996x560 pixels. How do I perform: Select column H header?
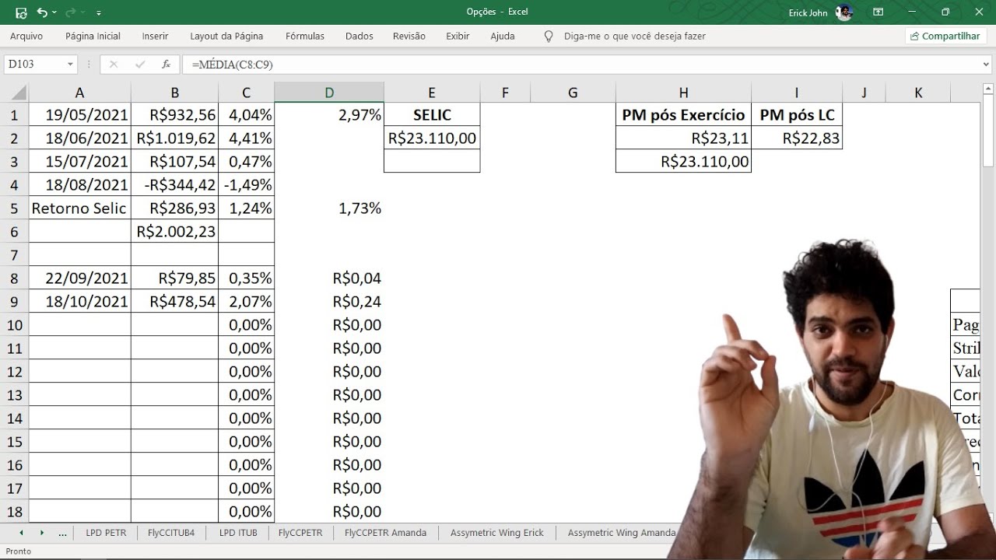683,93
